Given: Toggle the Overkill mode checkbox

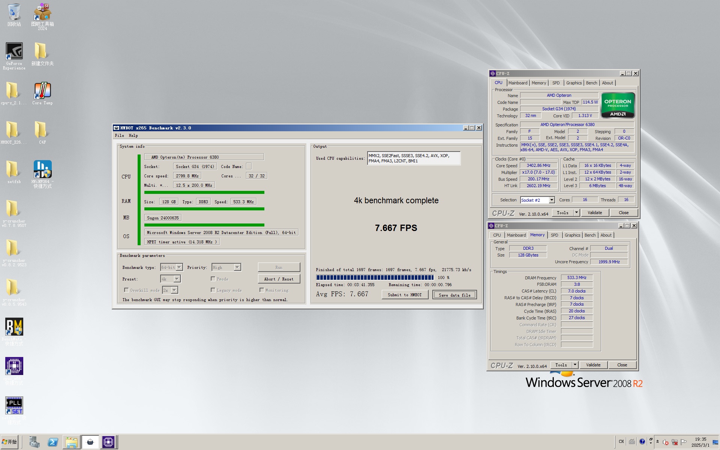Looking at the screenshot, I should pyautogui.click(x=126, y=290).
